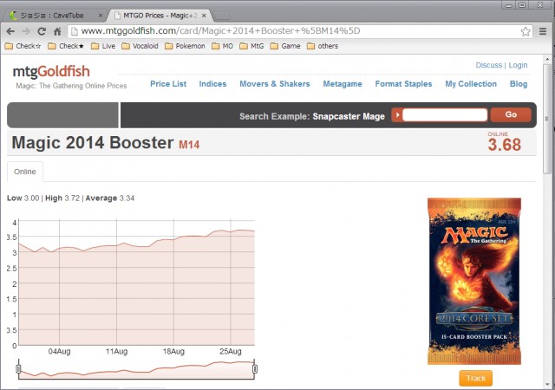Close the MTGO Prices tab
This screenshot has width=555, height=390.
(x=204, y=16)
